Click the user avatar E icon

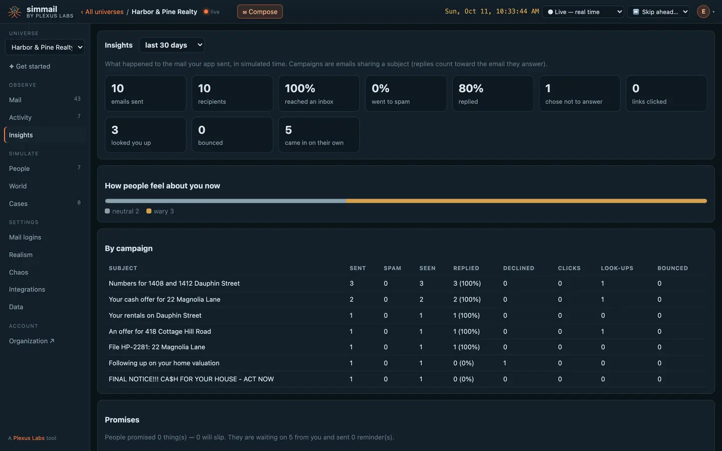(x=703, y=12)
